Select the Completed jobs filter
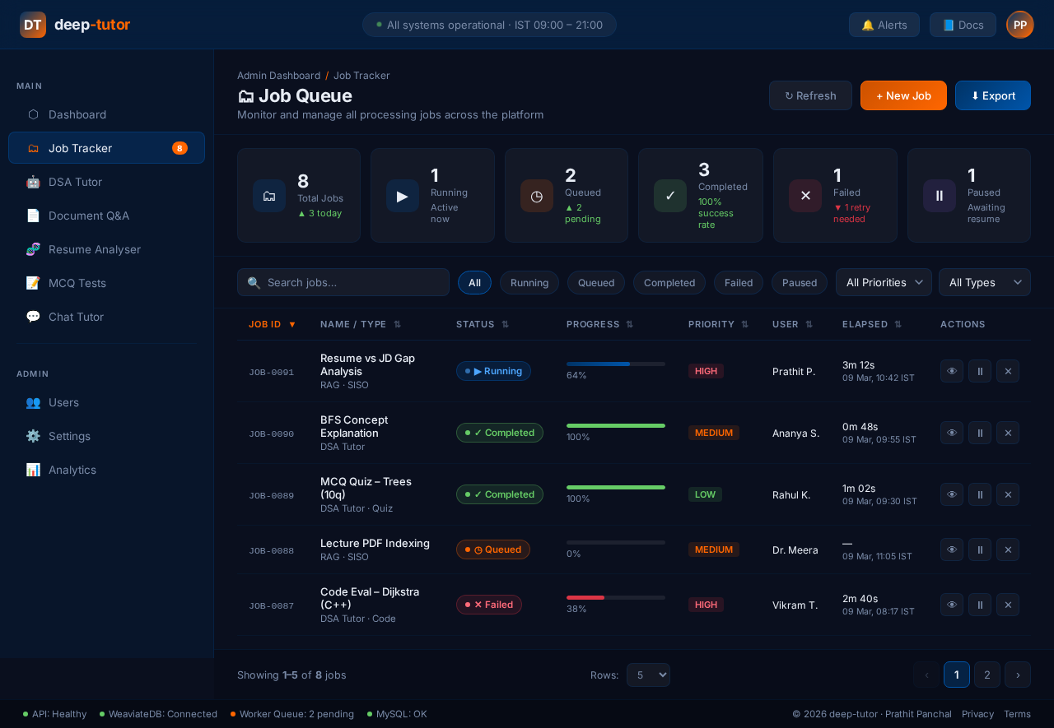 (669, 282)
